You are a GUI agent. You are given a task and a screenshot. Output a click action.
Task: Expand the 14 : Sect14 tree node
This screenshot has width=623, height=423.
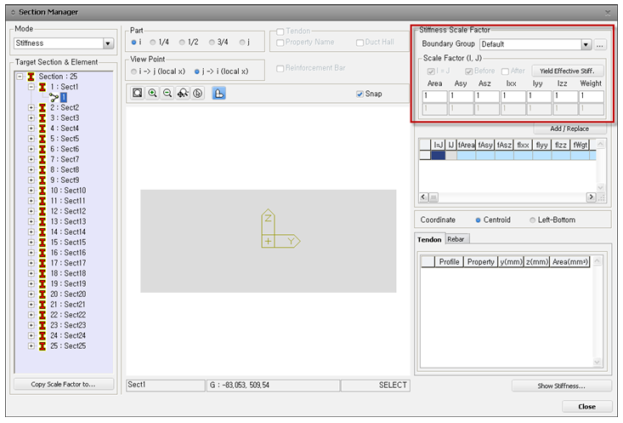pyautogui.click(x=31, y=232)
